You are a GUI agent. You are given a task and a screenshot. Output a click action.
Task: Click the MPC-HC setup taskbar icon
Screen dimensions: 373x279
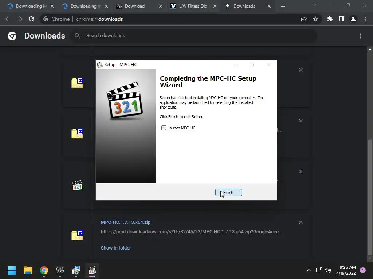[x=92, y=270]
